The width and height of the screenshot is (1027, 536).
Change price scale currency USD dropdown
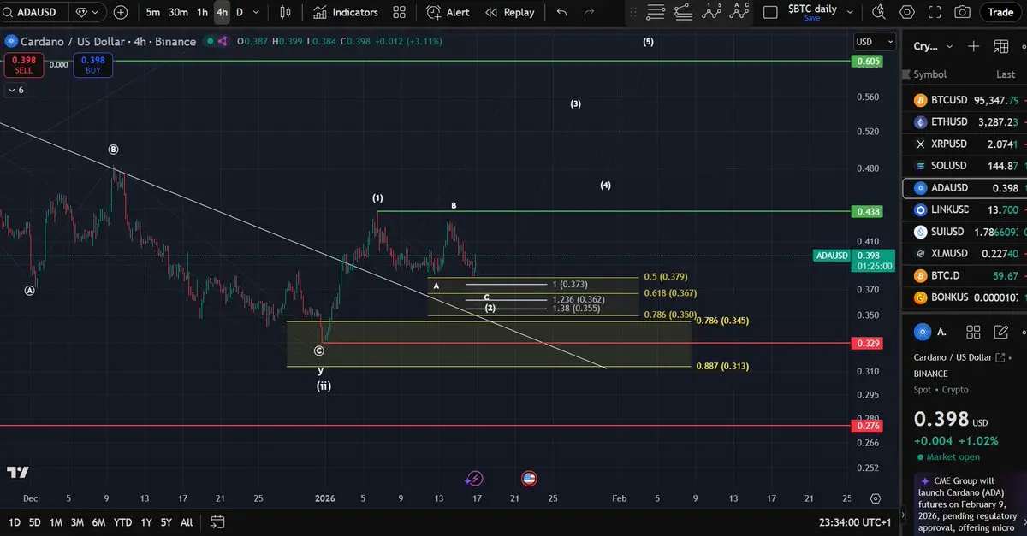click(x=875, y=42)
